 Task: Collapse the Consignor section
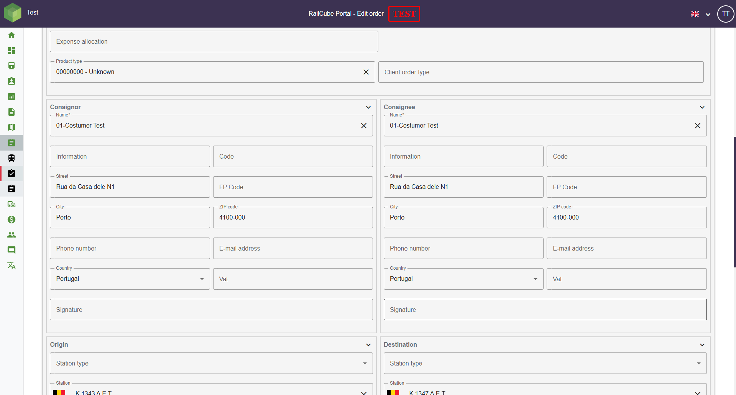pyautogui.click(x=368, y=107)
